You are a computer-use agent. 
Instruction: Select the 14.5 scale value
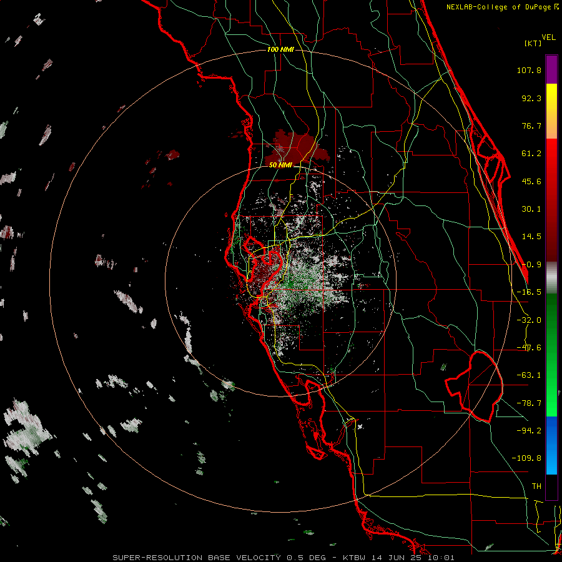(x=531, y=237)
